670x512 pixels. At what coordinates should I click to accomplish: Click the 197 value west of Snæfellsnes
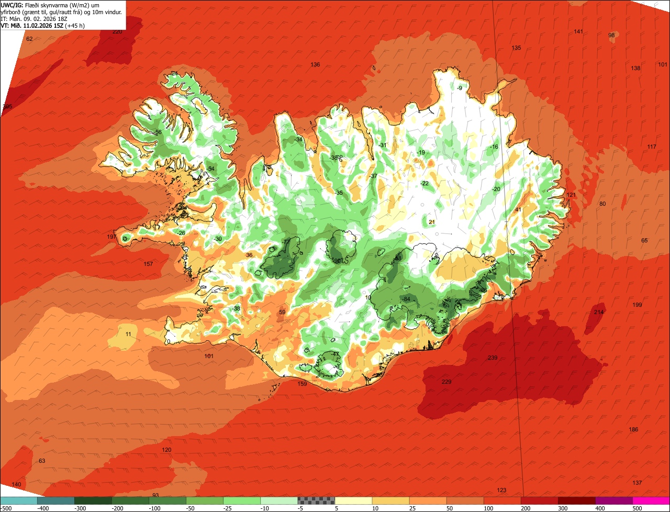111,237
